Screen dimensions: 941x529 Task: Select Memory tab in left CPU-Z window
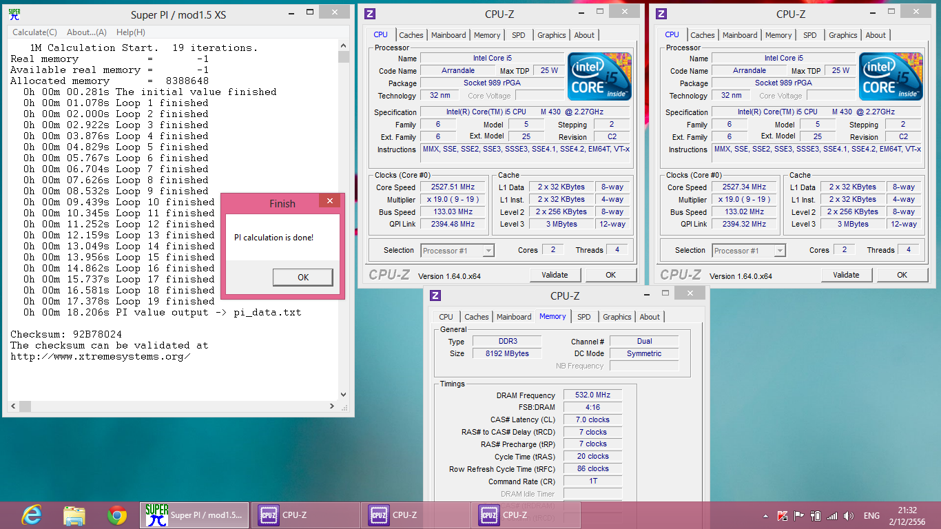coord(487,35)
